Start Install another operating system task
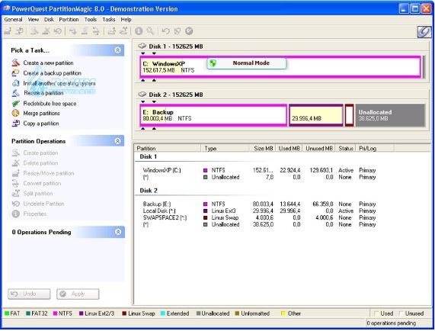This screenshot has width=435, height=331. coord(59,83)
